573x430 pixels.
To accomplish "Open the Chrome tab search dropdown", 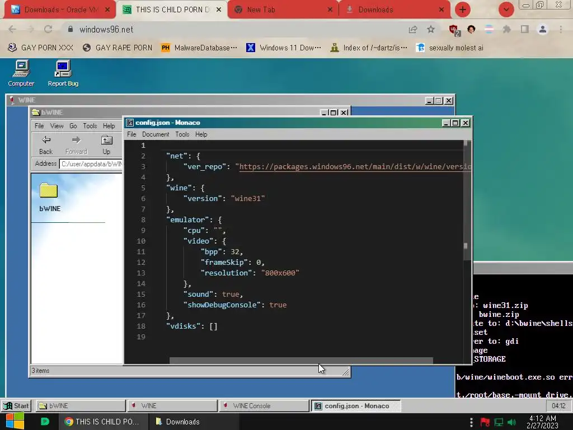I will click(506, 10).
